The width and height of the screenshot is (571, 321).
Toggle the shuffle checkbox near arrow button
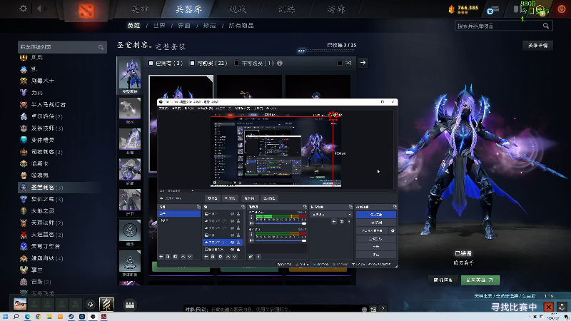[340, 63]
